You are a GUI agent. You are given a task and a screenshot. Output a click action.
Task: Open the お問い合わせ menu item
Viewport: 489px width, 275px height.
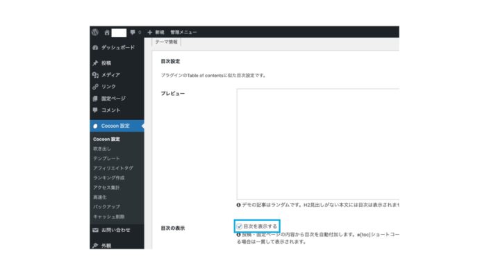coord(117,230)
